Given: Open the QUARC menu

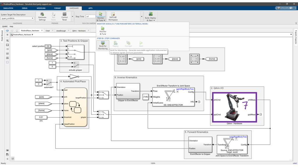Looking at the screenshot, I should 5,26.
